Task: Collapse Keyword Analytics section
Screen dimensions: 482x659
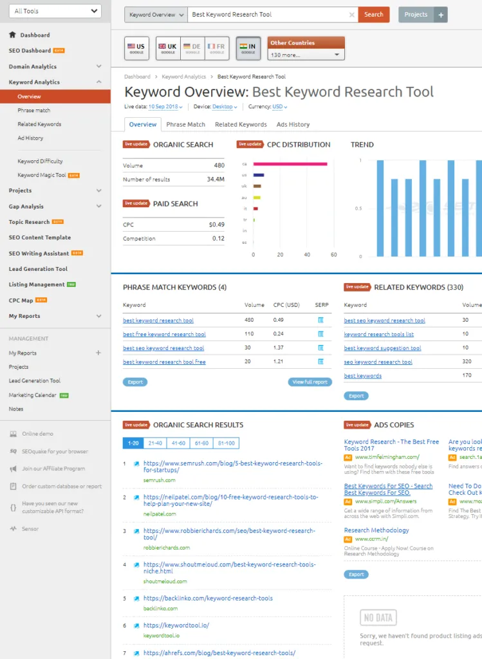Action: (98, 82)
